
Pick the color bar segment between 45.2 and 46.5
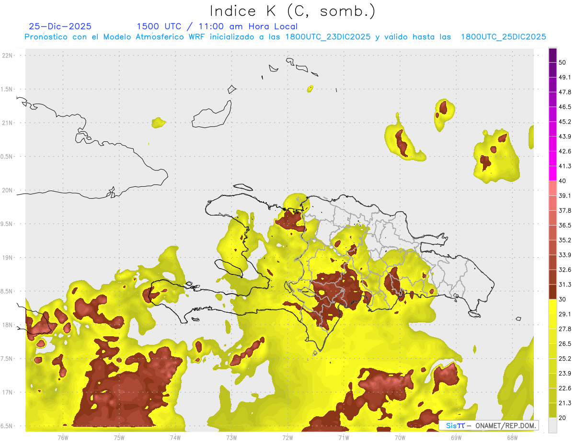tap(553, 114)
